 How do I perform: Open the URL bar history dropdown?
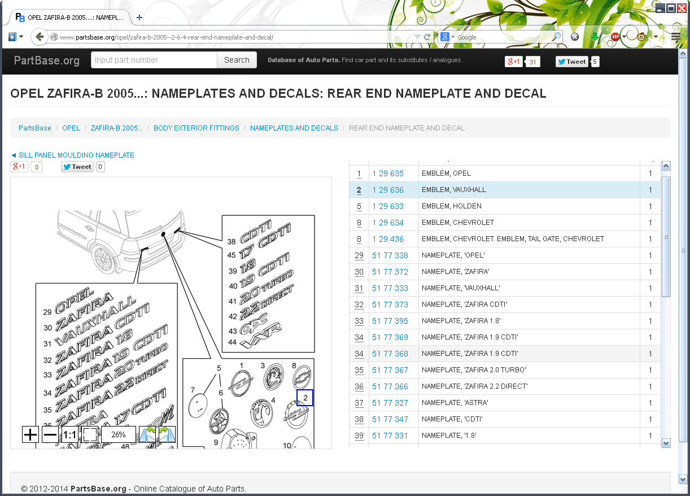point(417,37)
